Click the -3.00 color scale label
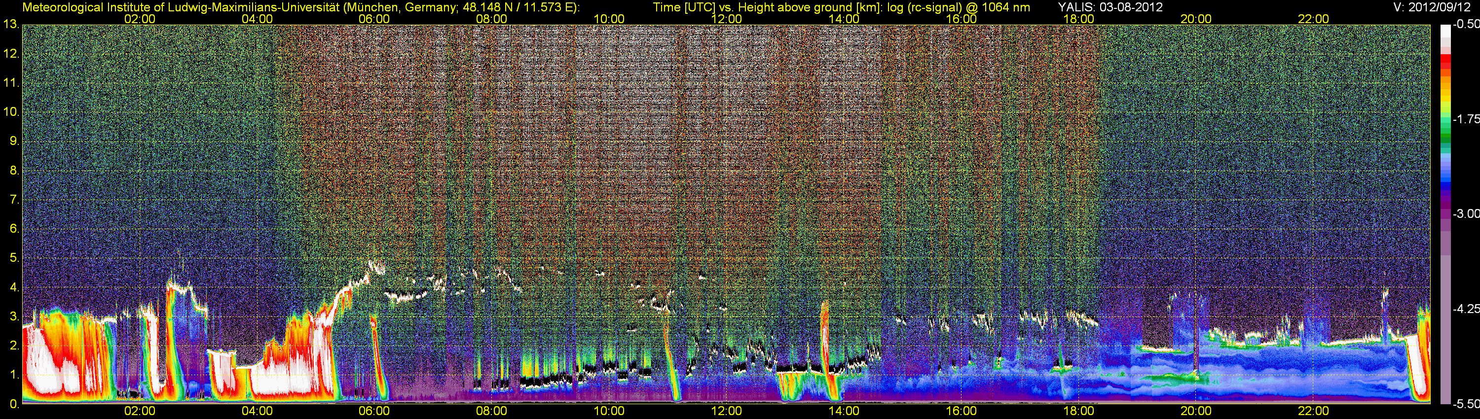 [x=1466, y=213]
